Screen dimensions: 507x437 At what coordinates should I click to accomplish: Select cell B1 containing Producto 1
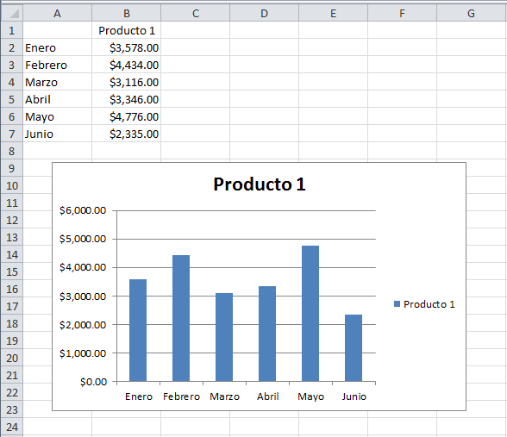coord(127,30)
